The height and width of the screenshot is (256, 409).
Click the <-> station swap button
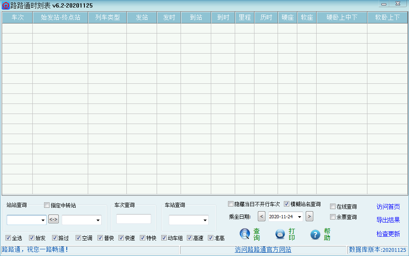(54, 219)
